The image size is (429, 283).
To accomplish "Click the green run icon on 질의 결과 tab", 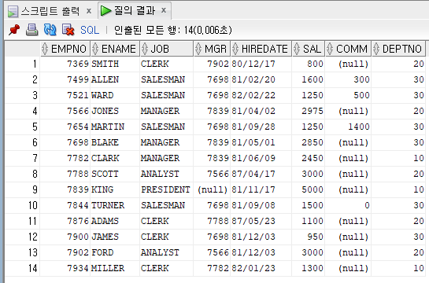I will [x=105, y=11].
